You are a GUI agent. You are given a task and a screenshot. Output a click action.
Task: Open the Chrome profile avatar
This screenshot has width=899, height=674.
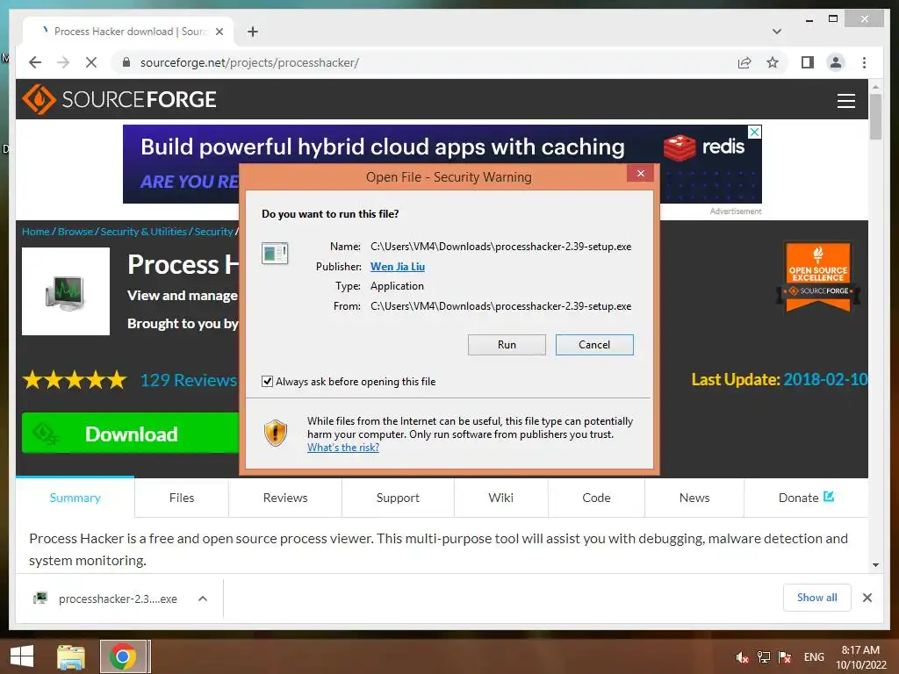click(x=836, y=62)
